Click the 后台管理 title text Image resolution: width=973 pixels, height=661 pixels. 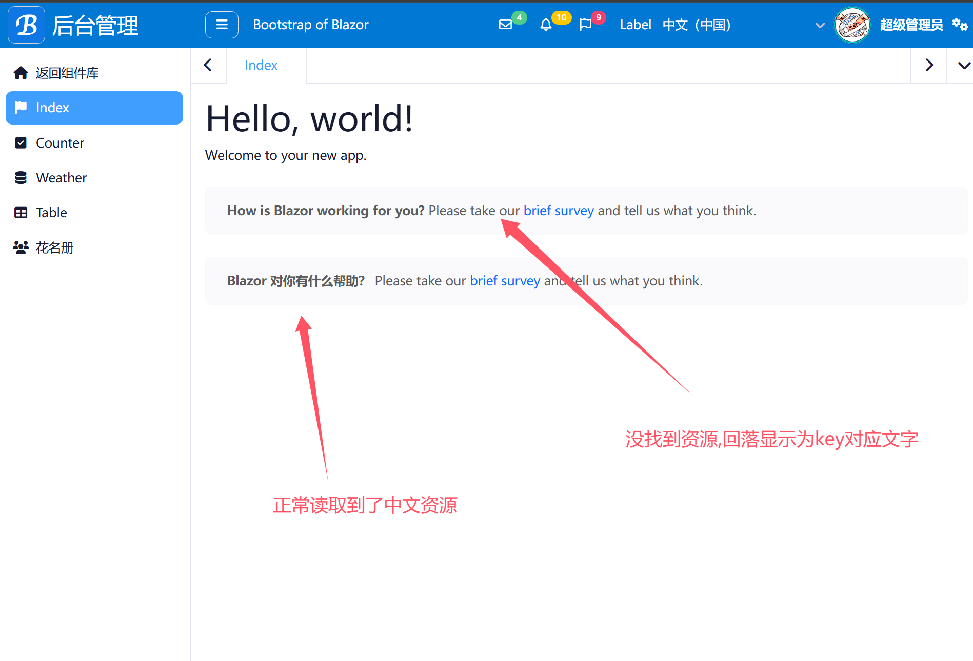[x=95, y=25]
